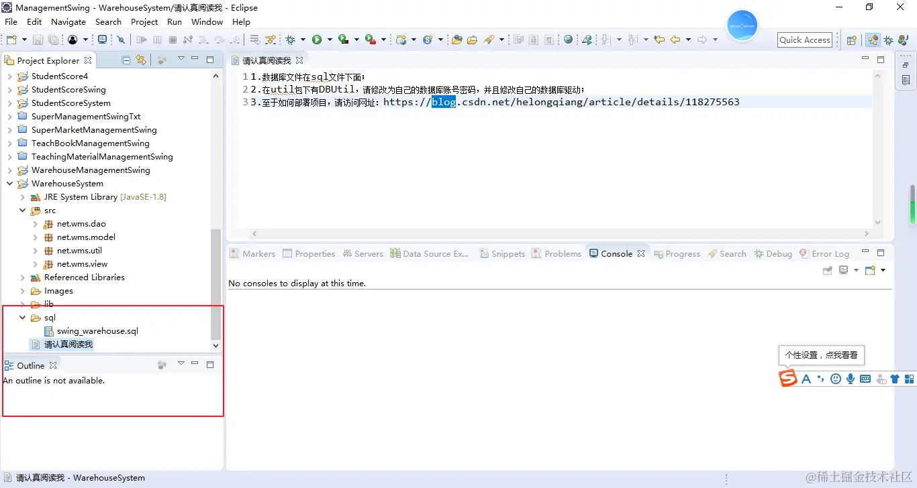The width and height of the screenshot is (917, 488).
Task: Switch to the Servers tab
Action: [x=363, y=254]
